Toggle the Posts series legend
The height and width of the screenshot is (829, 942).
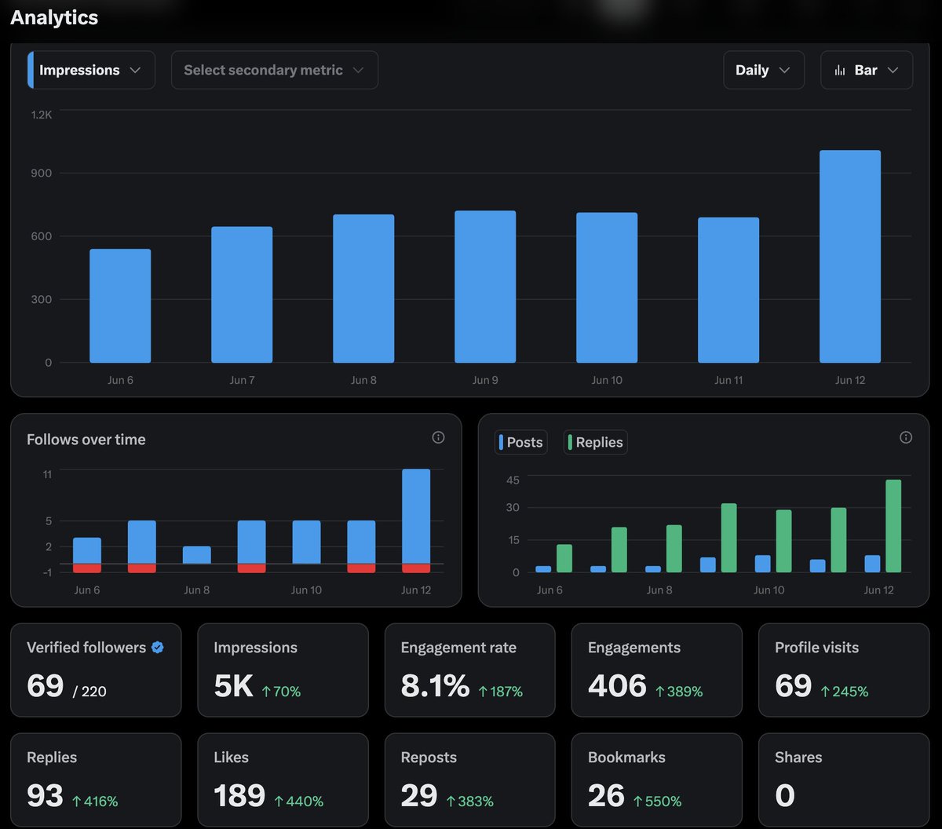pos(521,442)
